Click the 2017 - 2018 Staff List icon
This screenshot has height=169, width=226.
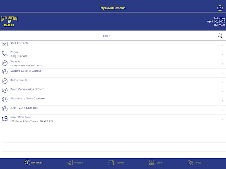(x=4, y=109)
